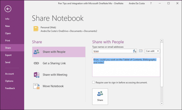The image size is (182, 110).
Task: Click the Move Notebook icon
Action: 36,86
